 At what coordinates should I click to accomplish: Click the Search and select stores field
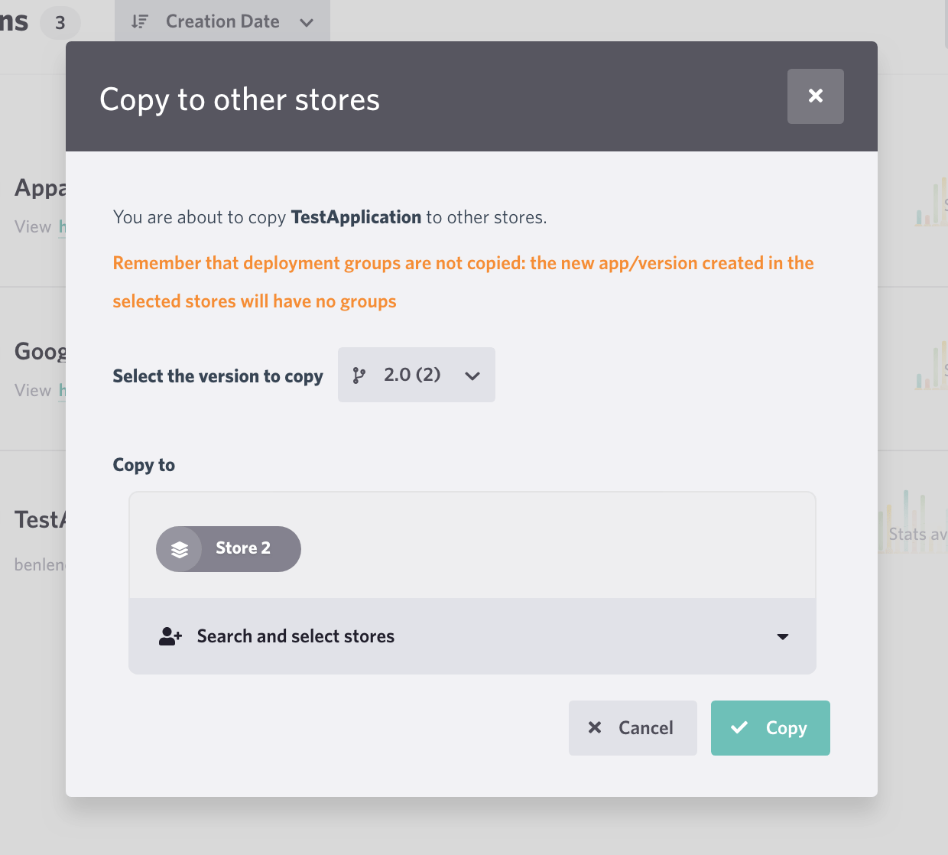coord(295,636)
